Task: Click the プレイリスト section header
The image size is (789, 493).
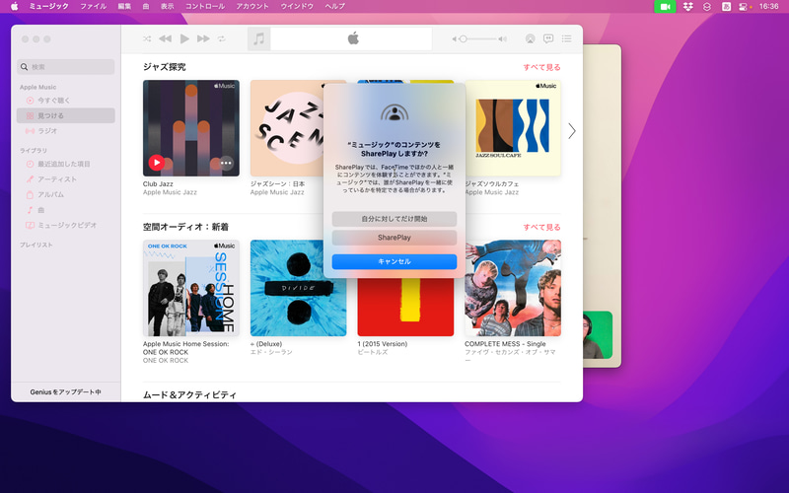Action: click(x=36, y=245)
